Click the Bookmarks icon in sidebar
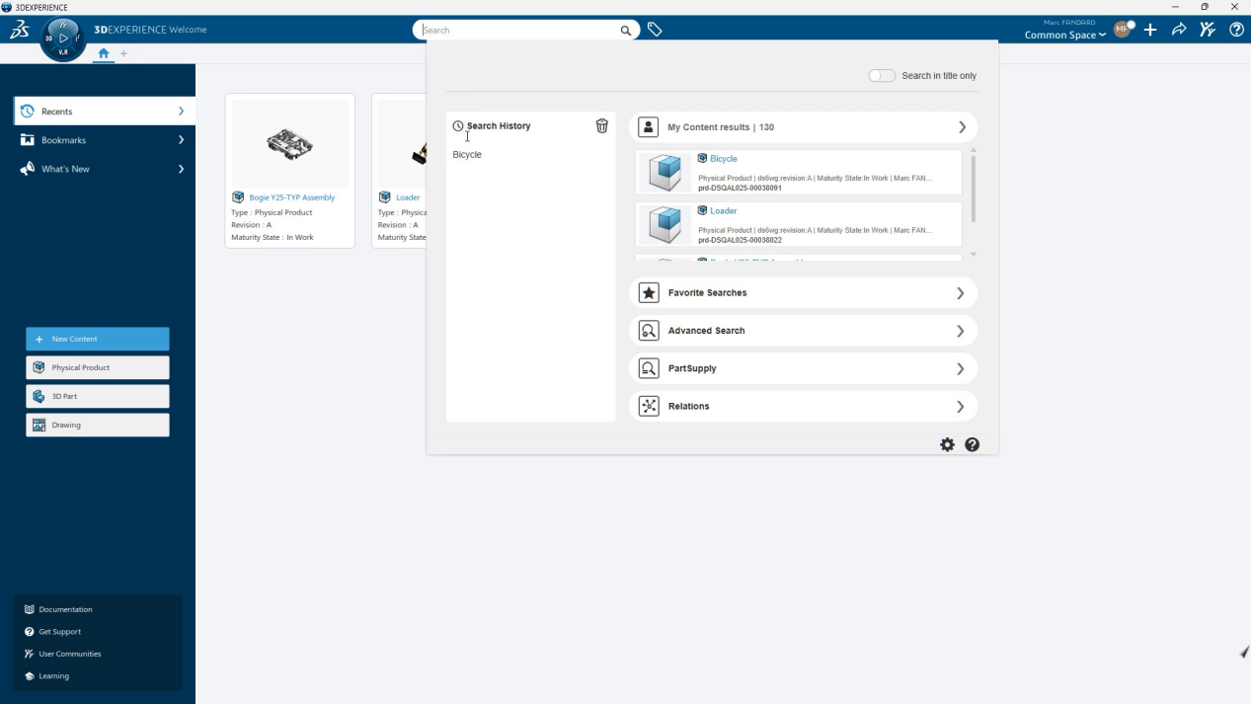 [28, 140]
